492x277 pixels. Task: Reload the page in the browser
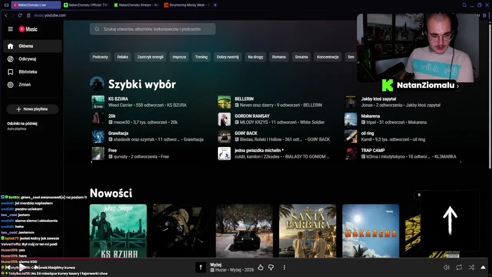(20, 15)
